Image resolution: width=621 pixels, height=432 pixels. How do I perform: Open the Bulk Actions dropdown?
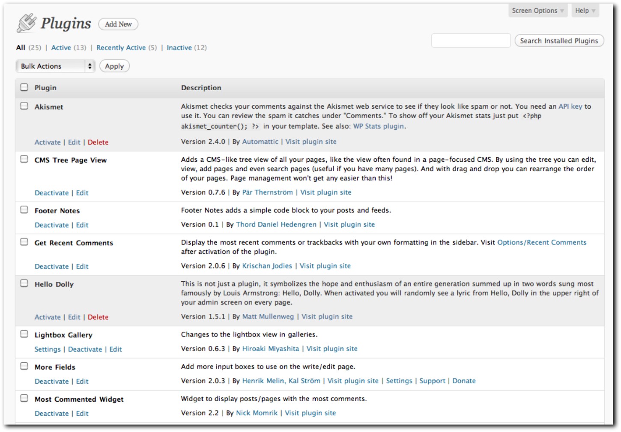pyautogui.click(x=55, y=66)
